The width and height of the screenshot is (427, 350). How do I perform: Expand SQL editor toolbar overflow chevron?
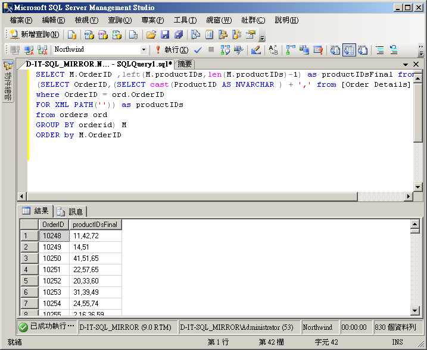(421, 50)
